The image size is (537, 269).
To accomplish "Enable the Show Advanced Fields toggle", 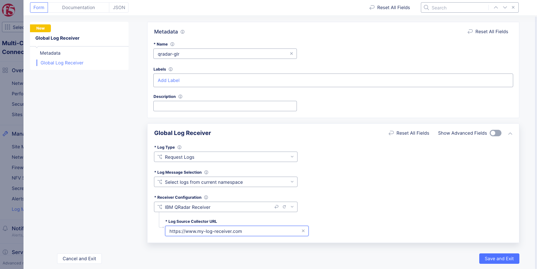I will (x=495, y=133).
